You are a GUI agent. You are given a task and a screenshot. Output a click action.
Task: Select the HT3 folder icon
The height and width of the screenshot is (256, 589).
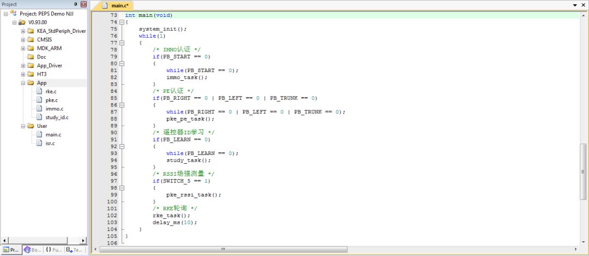(31, 74)
